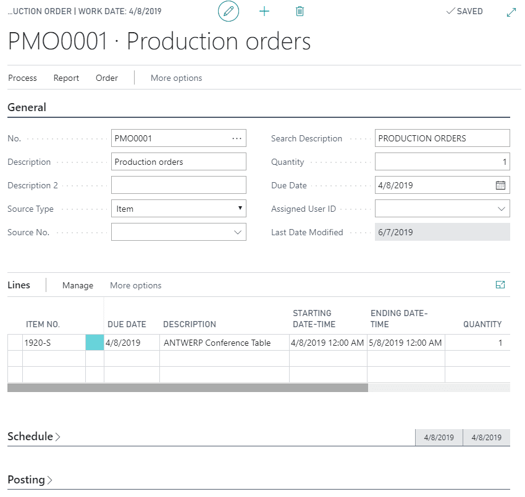Click the Lines horizontal scrollbar
This screenshot has width=525, height=497.
tap(185, 388)
